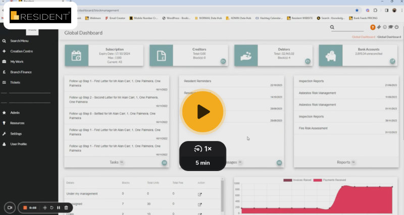The image size is (404, 215).
Task: Restart the recording with the circular arrow
Action: tap(52, 207)
